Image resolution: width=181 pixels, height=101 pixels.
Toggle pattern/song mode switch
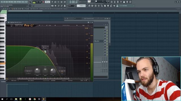click(34, 2)
